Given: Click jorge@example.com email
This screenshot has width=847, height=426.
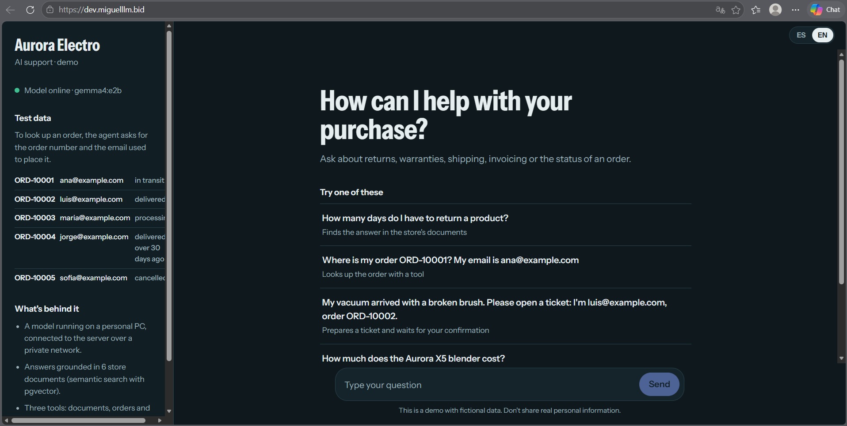Looking at the screenshot, I should 94,237.
